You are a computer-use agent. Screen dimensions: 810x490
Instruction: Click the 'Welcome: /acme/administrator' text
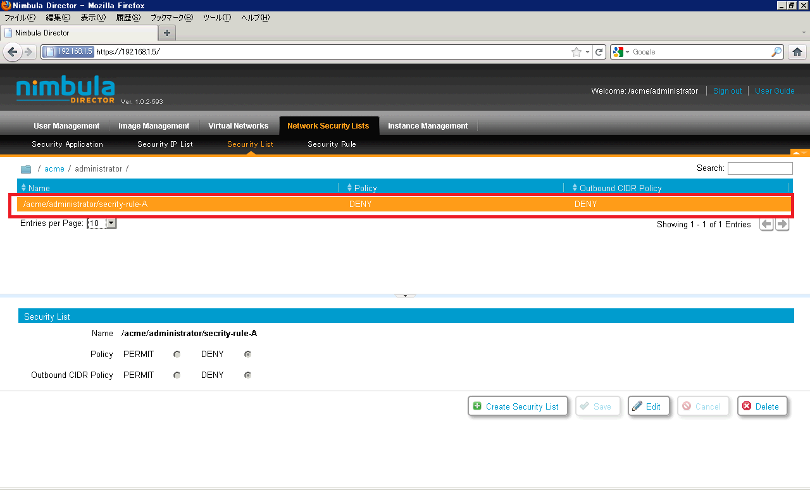644,91
